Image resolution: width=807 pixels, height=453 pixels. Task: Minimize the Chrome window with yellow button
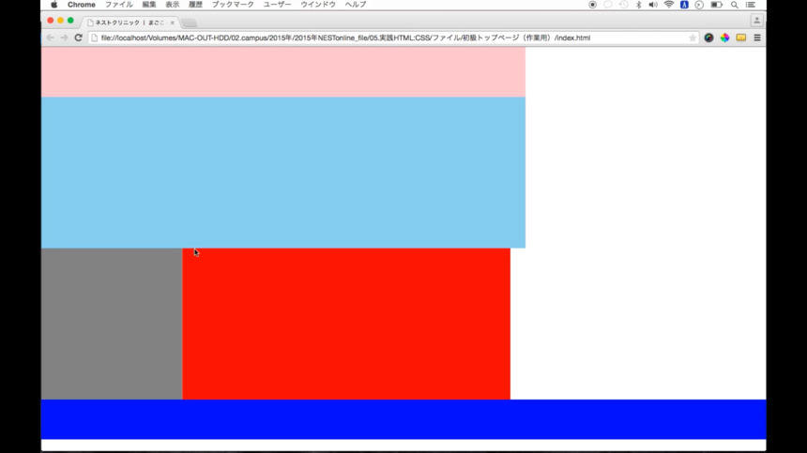point(61,21)
